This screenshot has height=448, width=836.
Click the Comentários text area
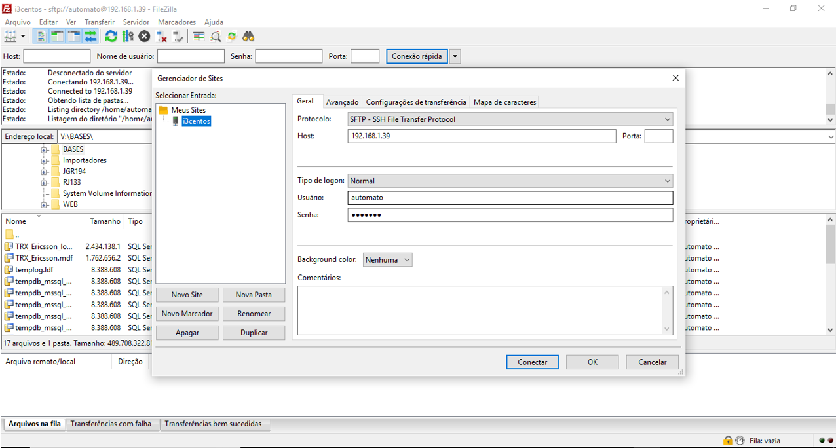(x=485, y=310)
